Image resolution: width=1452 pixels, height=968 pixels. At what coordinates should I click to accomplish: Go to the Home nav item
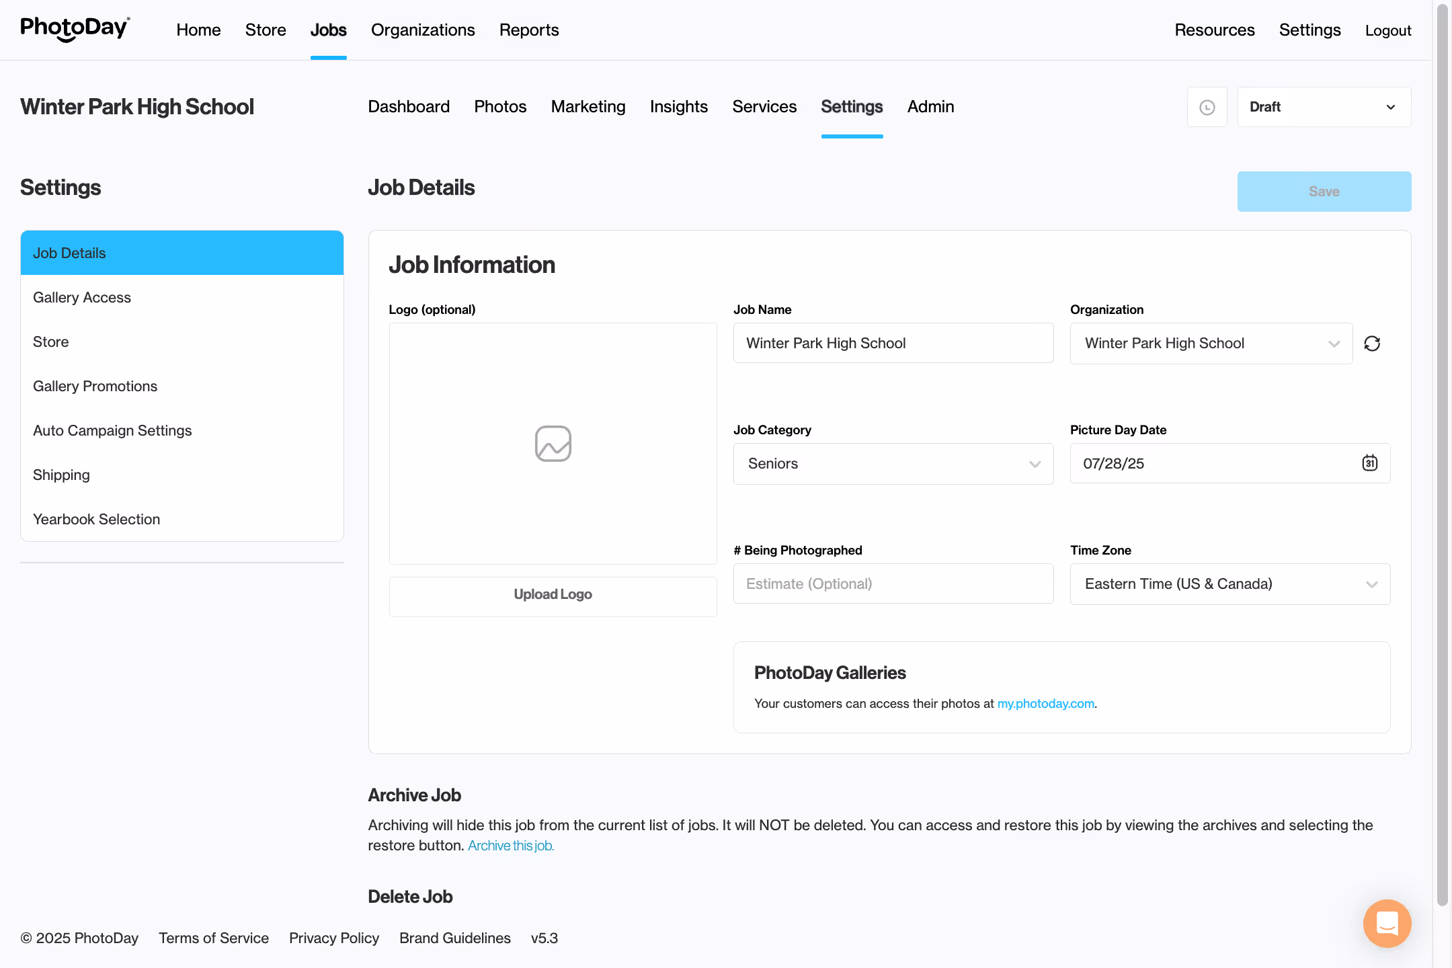click(x=198, y=30)
